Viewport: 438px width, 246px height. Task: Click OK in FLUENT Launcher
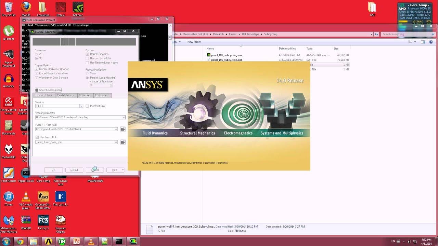point(53,170)
